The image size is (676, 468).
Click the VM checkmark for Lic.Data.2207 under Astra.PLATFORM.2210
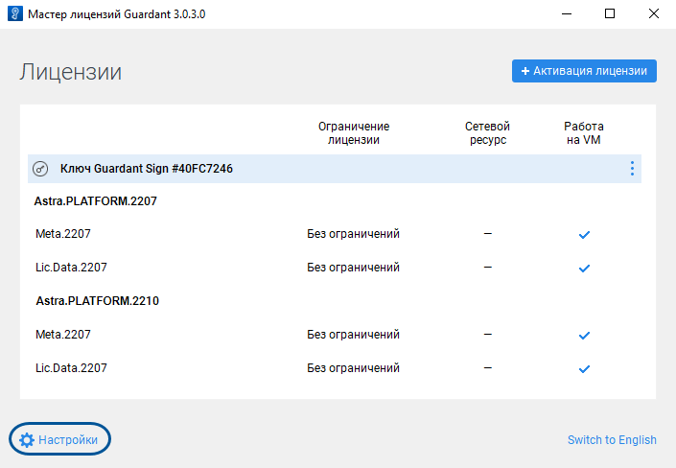[x=584, y=368]
